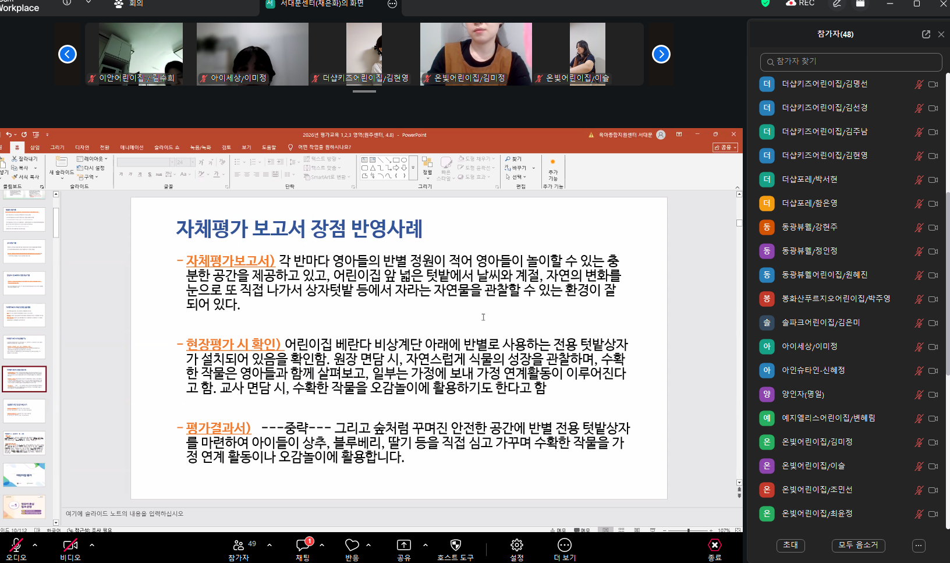Screen dimensions: 950x563
Task: Open Host Tools shield icon
Action: pyautogui.click(x=455, y=546)
